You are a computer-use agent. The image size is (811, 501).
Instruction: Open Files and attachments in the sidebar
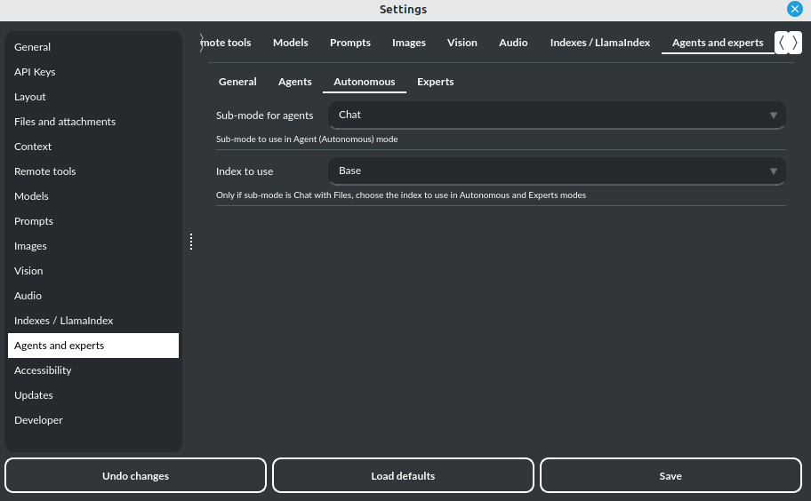click(93, 122)
